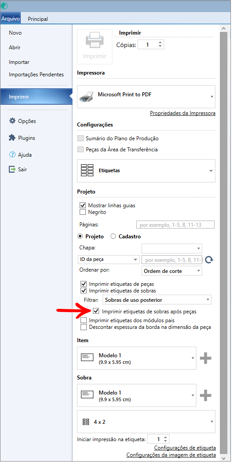Click the Sair exit icon
The height and width of the screenshot is (466, 238).
[x=12, y=170]
